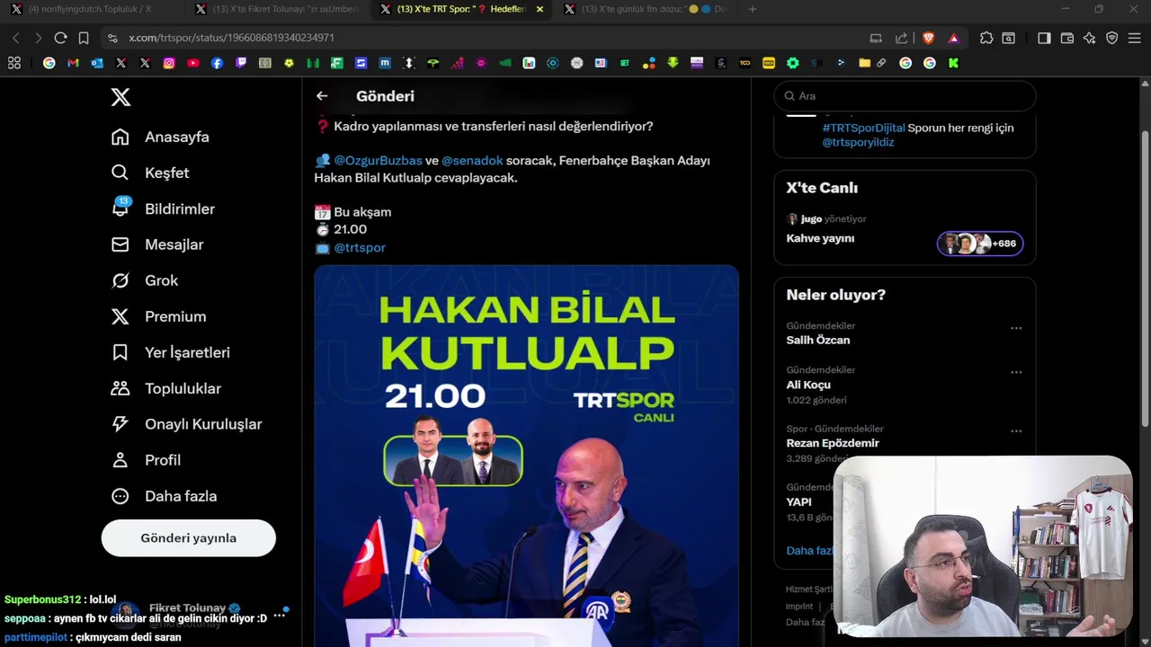The width and height of the screenshot is (1151, 647).
Task: Open the page share icon
Action: pos(901,38)
